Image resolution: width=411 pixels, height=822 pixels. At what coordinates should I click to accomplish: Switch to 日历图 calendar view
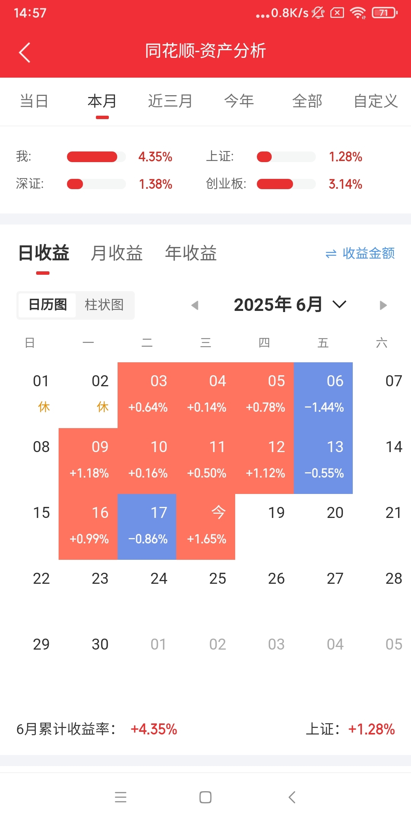point(48,305)
